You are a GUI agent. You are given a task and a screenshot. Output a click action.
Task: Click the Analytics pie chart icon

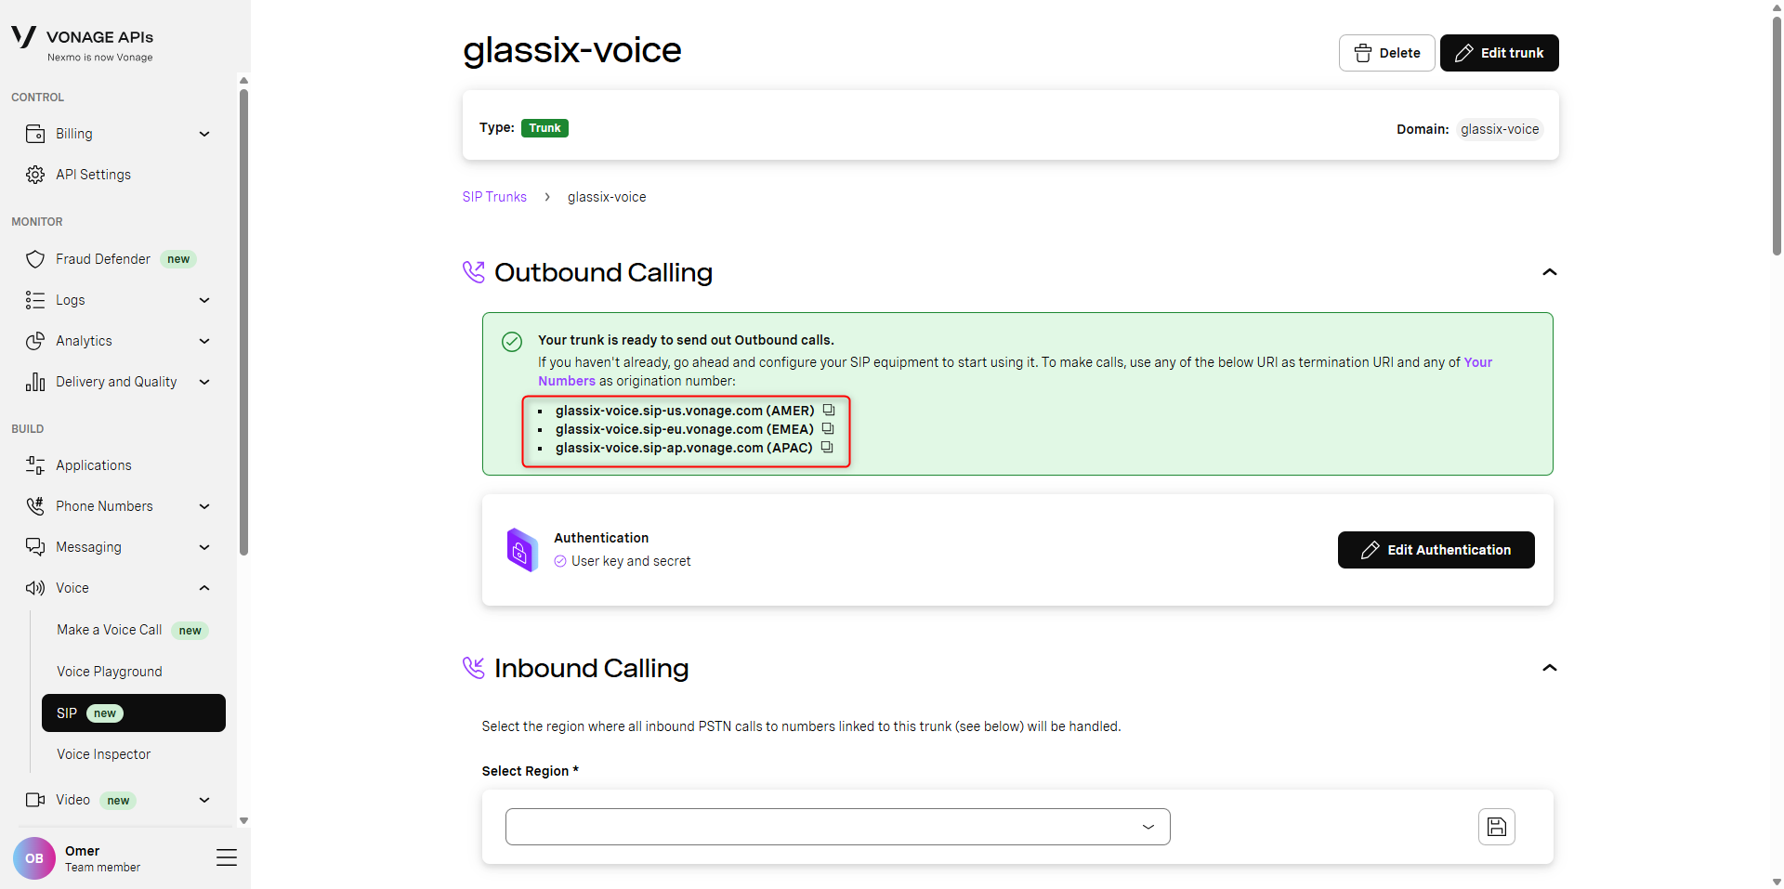[35, 341]
